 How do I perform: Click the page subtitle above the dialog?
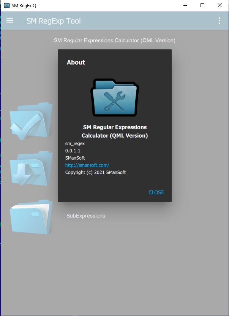tap(115, 40)
